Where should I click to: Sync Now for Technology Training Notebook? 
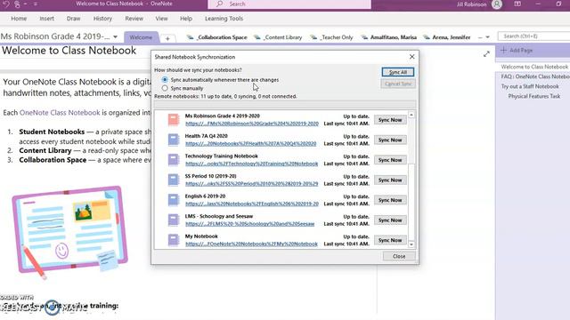[390, 160]
